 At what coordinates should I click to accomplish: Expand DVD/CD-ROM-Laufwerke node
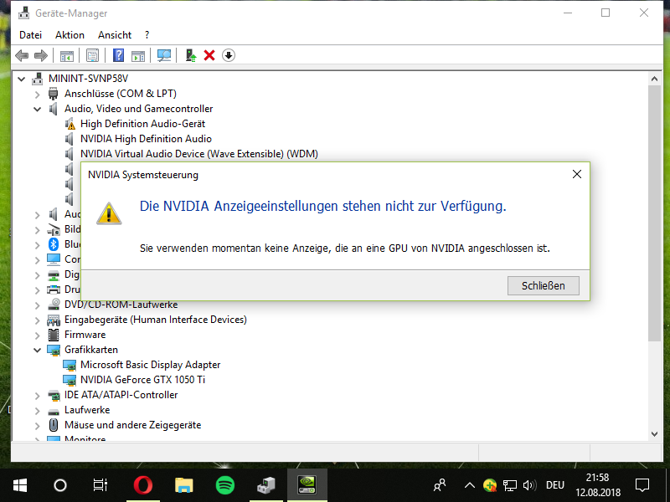pos(37,305)
